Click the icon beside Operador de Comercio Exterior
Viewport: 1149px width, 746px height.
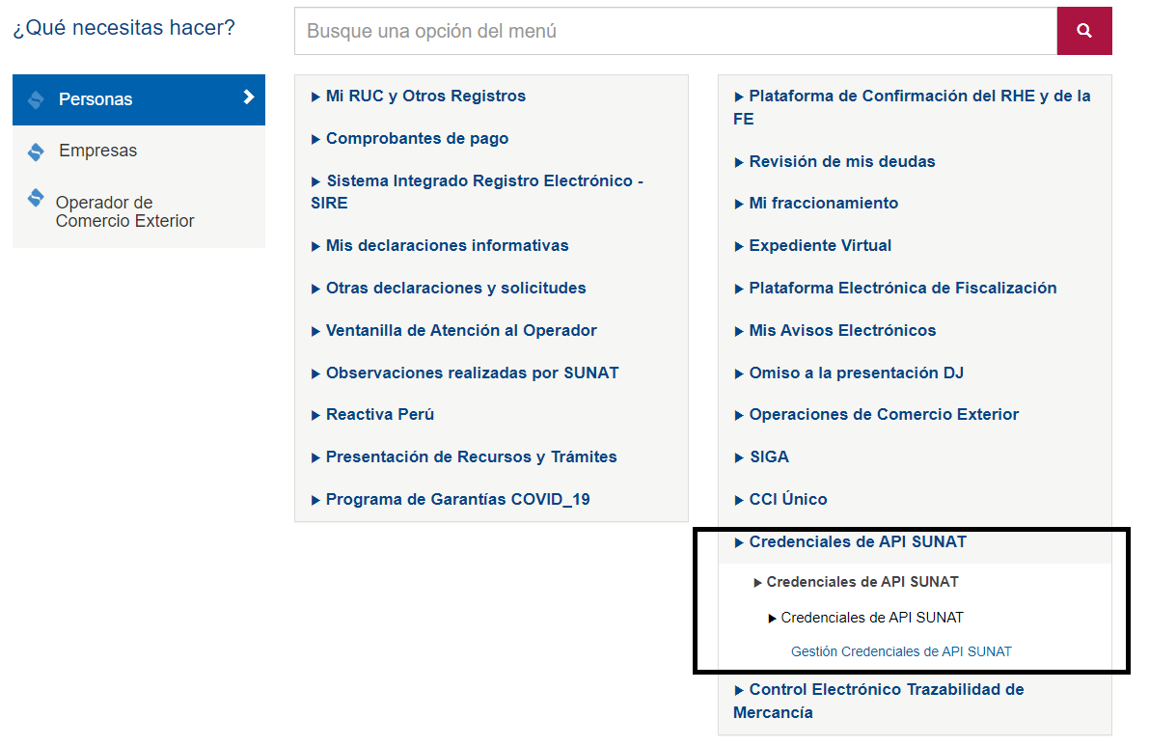point(35,198)
